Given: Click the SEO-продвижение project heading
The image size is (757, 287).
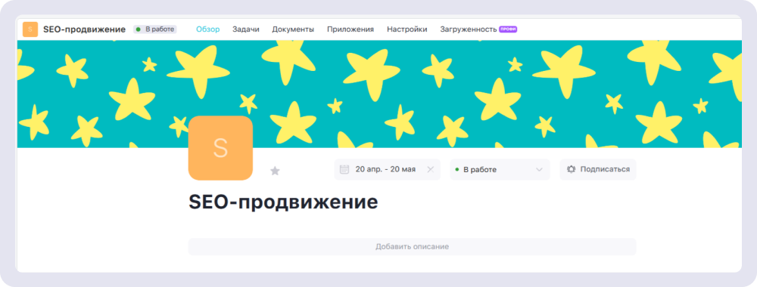Looking at the screenshot, I should pos(283,202).
